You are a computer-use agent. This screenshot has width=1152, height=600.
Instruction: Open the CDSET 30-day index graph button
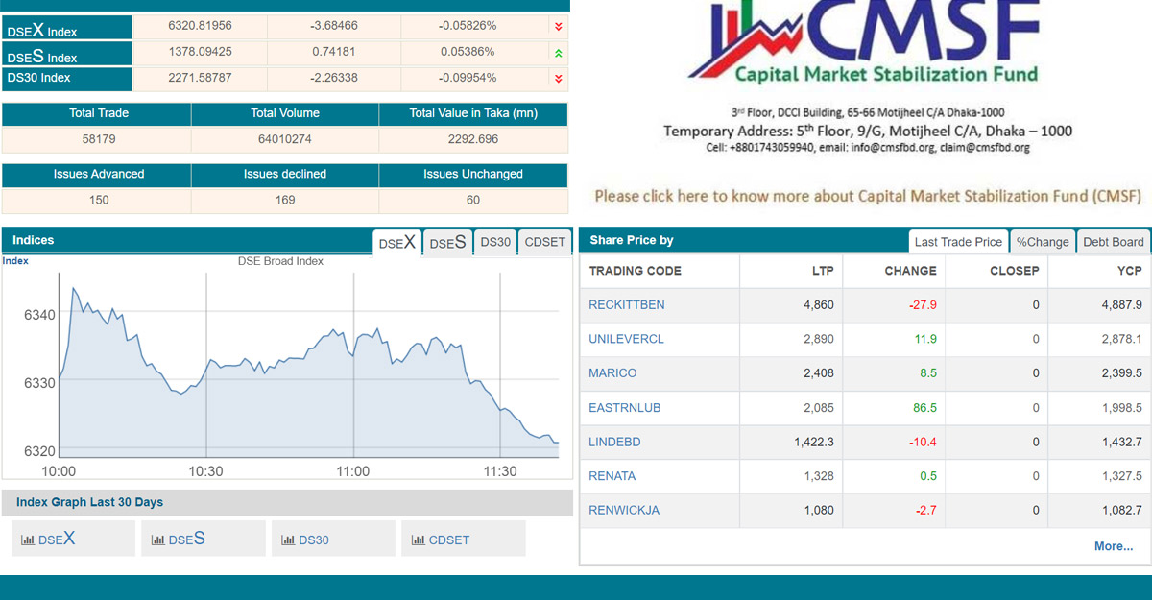tap(464, 539)
